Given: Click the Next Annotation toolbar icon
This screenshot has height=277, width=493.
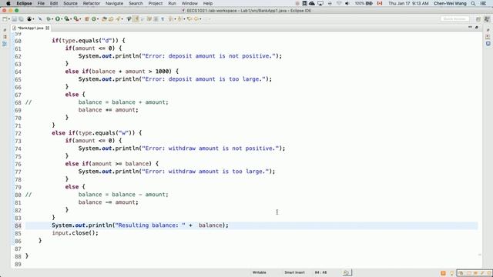Looking at the screenshot, I should [170, 19].
